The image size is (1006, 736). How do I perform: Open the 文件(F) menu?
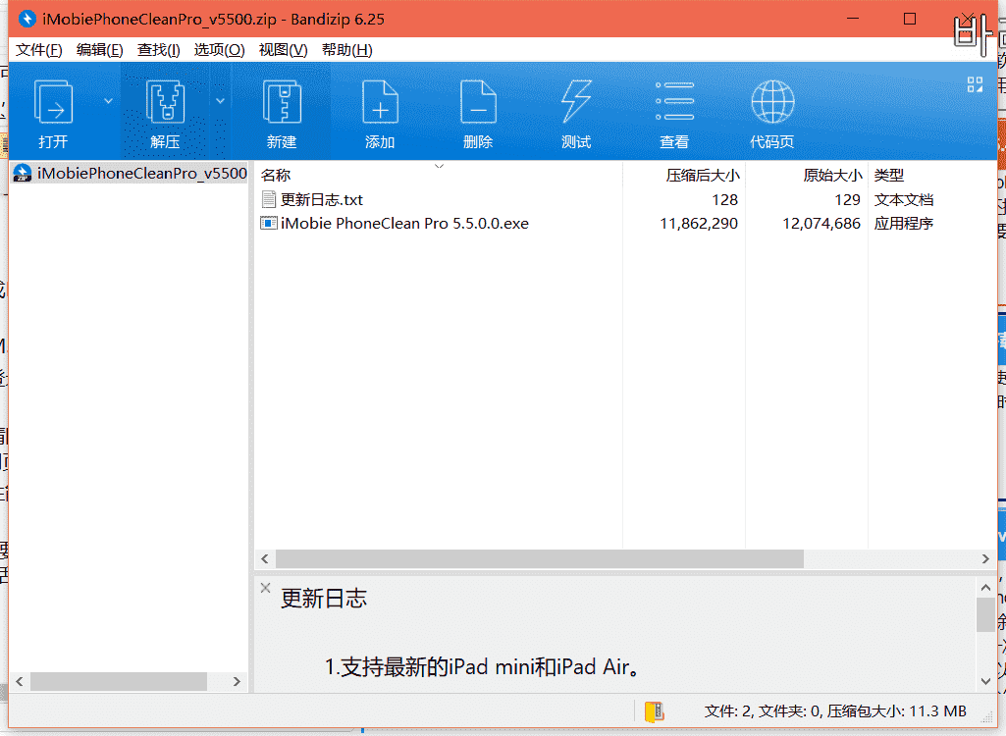[38, 50]
